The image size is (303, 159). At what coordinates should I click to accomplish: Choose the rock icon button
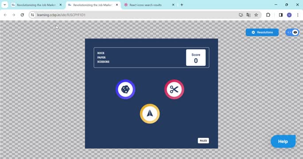point(125,89)
